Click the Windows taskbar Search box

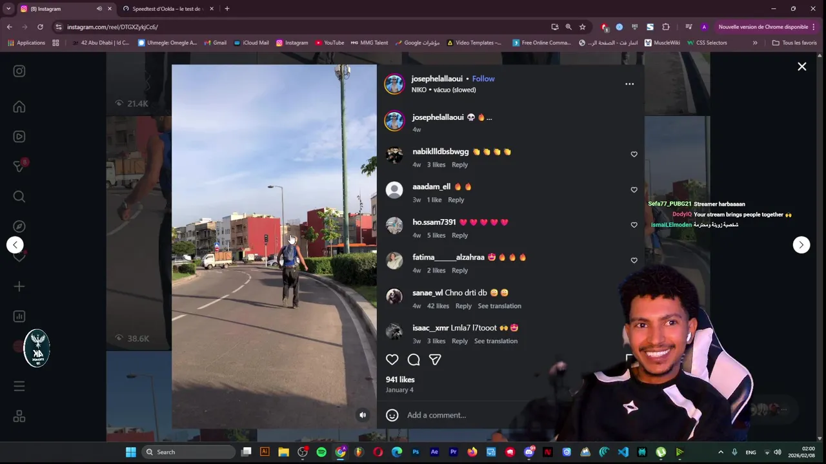[x=188, y=452]
